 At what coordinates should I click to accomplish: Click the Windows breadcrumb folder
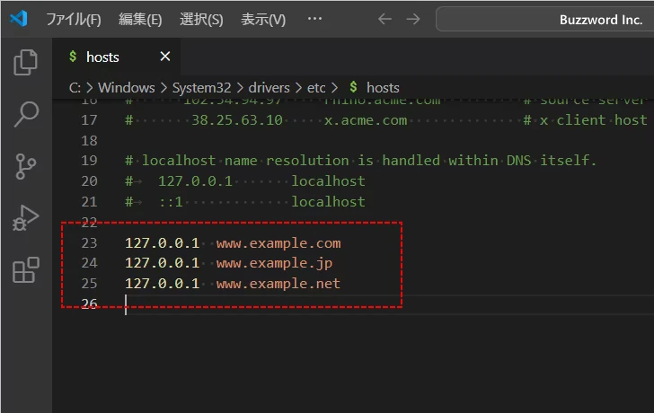click(127, 87)
